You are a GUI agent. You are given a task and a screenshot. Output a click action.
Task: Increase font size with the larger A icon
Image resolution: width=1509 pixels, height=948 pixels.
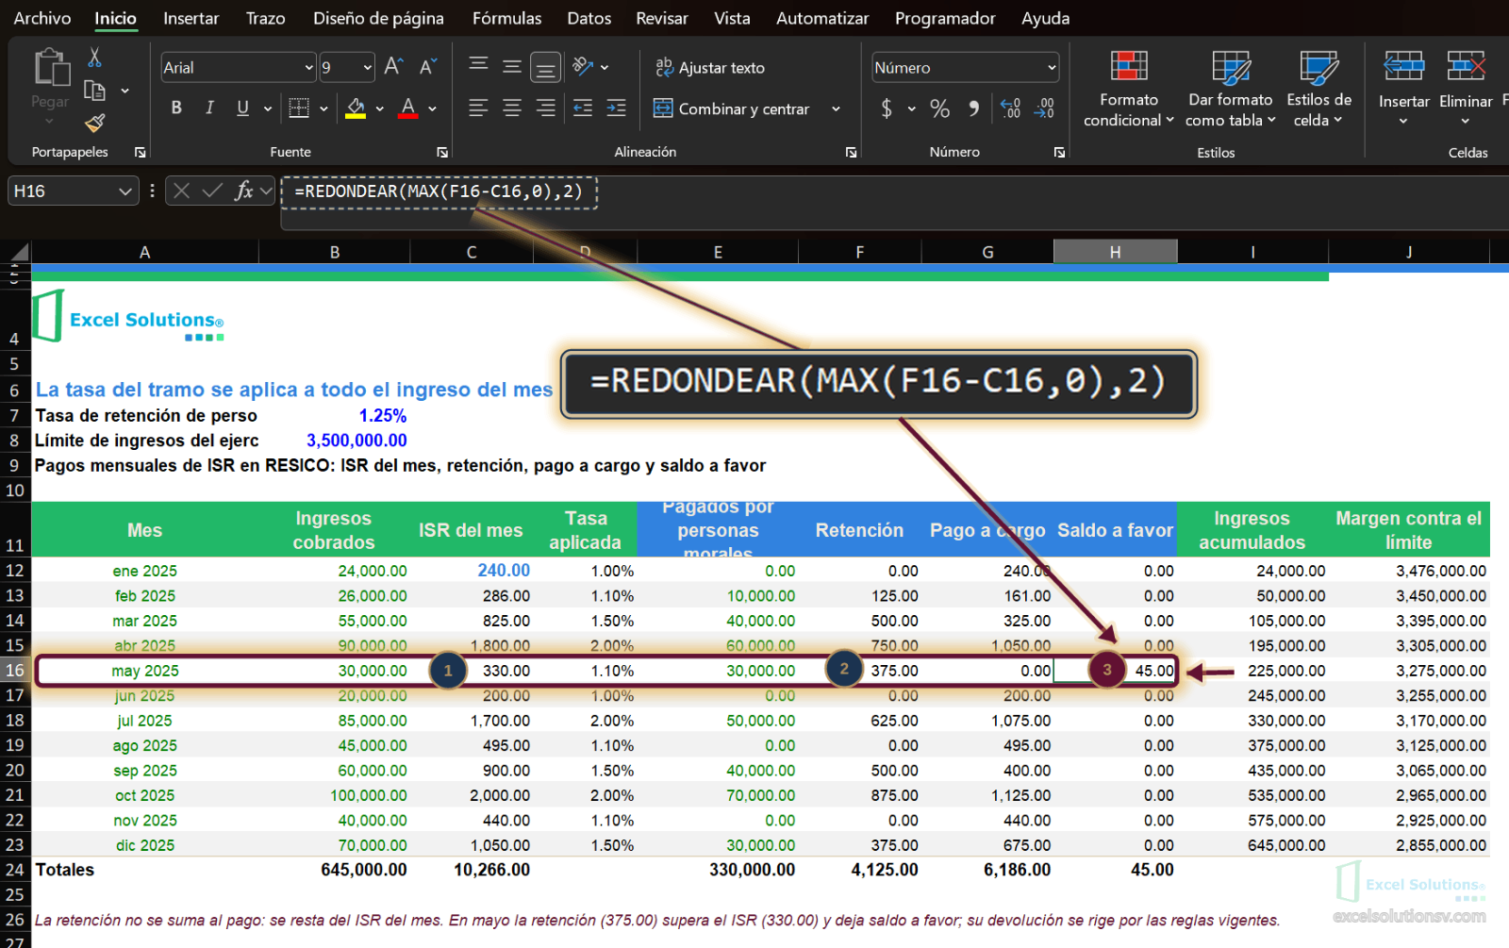393,66
